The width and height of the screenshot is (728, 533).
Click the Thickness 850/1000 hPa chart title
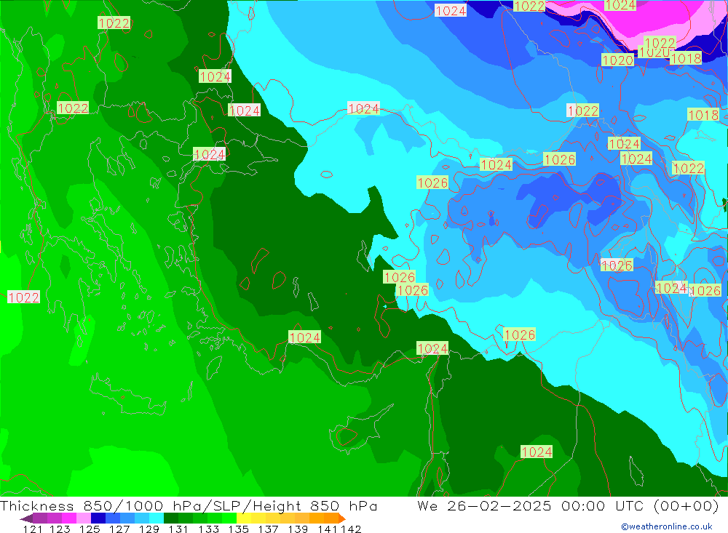pos(189,505)
